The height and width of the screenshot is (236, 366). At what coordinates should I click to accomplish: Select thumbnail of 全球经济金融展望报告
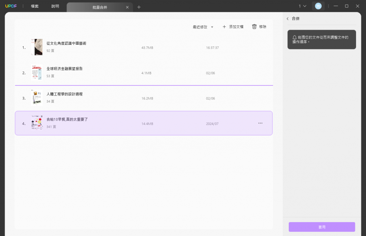[x=37, y=73]
